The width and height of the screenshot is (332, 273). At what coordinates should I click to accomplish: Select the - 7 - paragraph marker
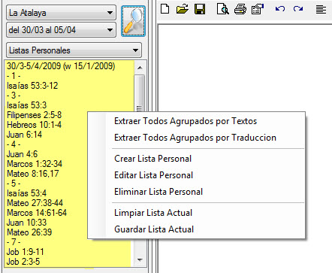[x=14, y=242]
